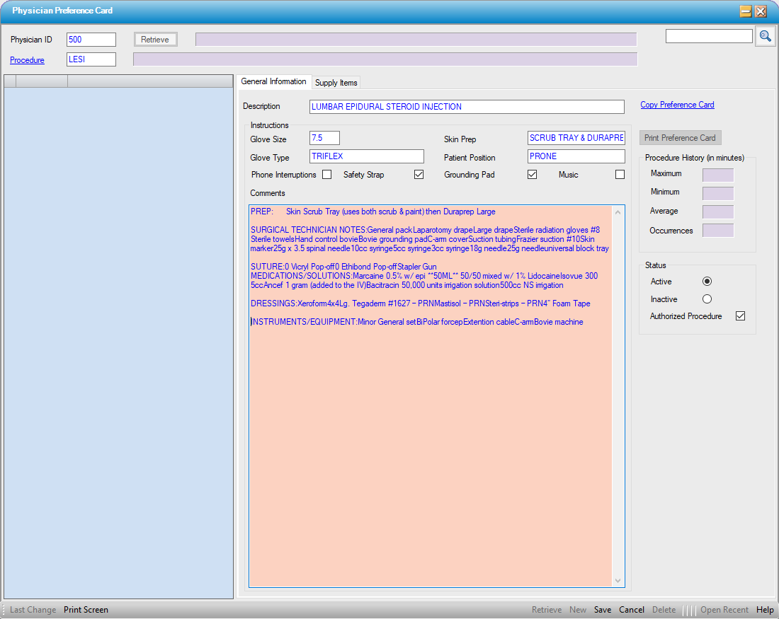Click the magnifying glass search icon

click(765, 36)
